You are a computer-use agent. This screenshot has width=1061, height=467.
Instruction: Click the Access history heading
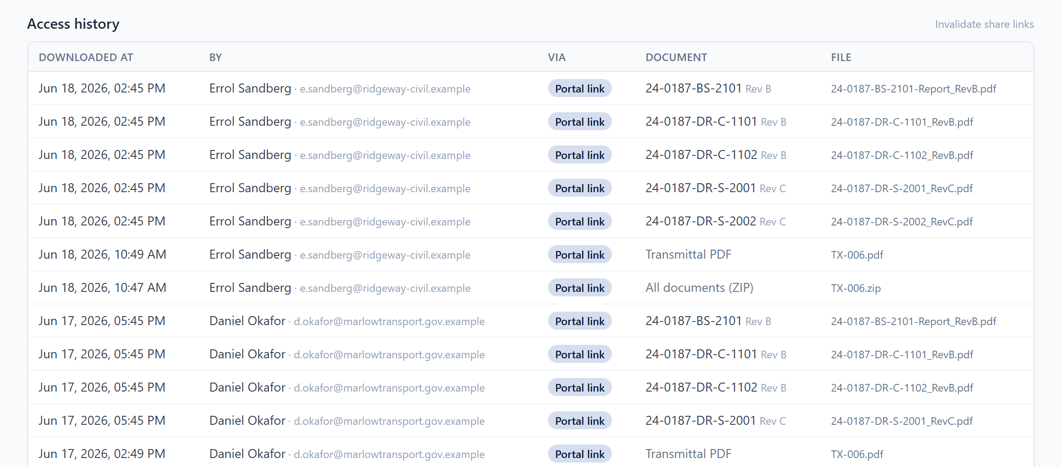point(73,24)
